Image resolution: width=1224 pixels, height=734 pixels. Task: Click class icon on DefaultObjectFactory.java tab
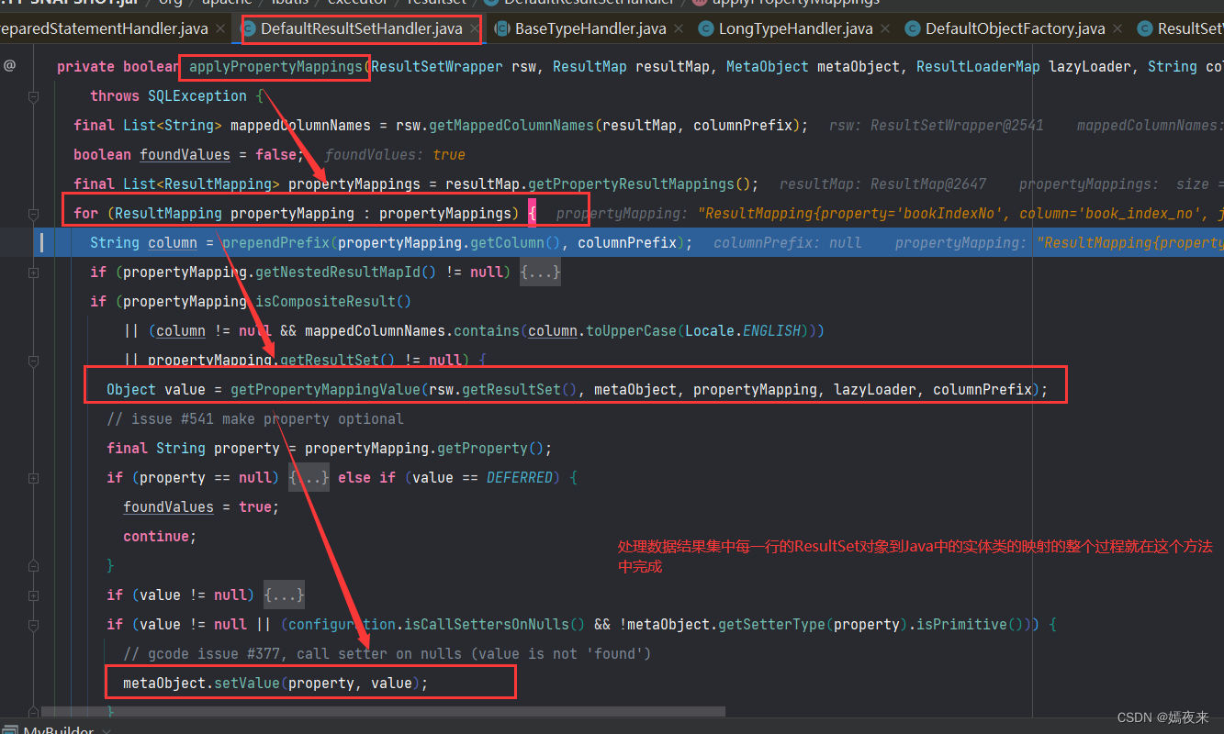click(x=913, y=29)
